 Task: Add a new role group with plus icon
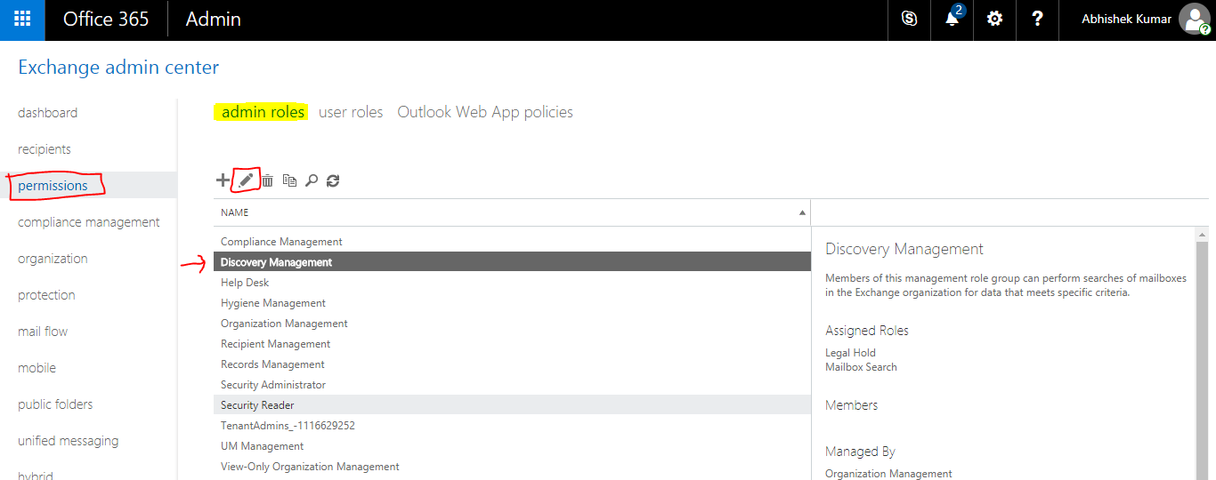click(223, 180)
